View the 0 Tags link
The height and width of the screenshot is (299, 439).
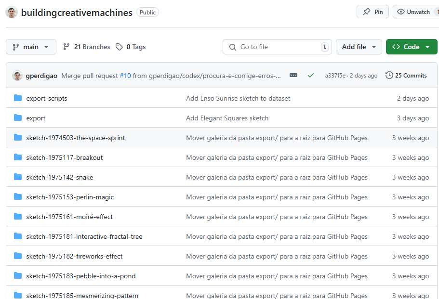point(131,47)
